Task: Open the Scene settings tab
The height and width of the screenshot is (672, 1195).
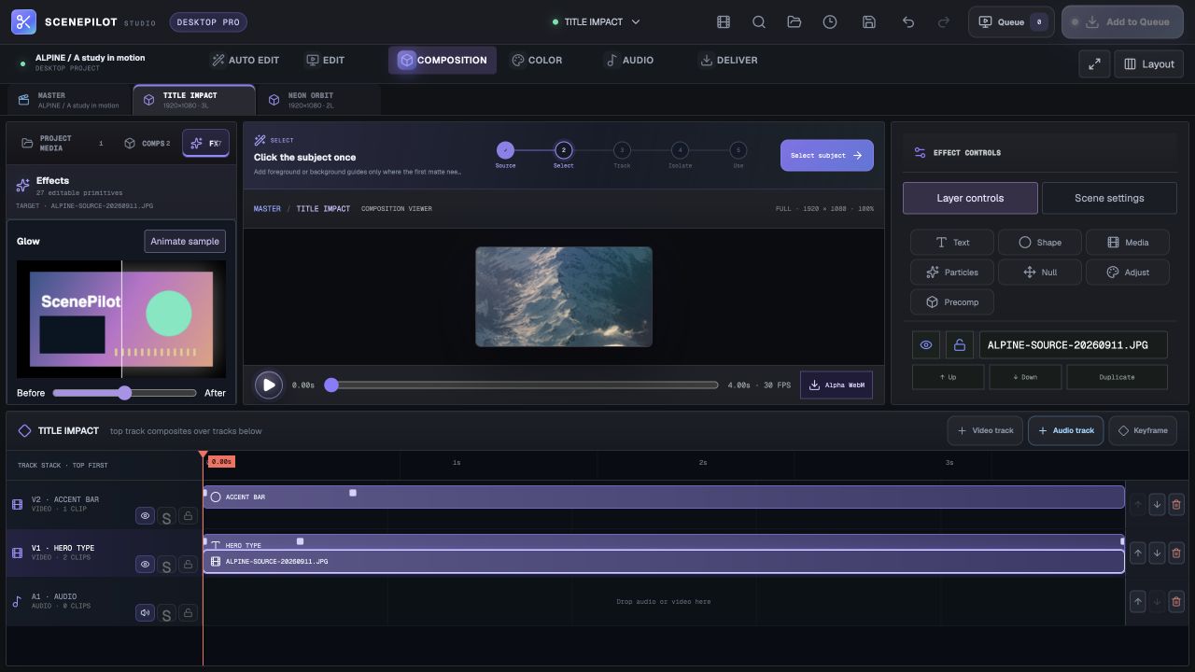Action: coord(1109,198)
